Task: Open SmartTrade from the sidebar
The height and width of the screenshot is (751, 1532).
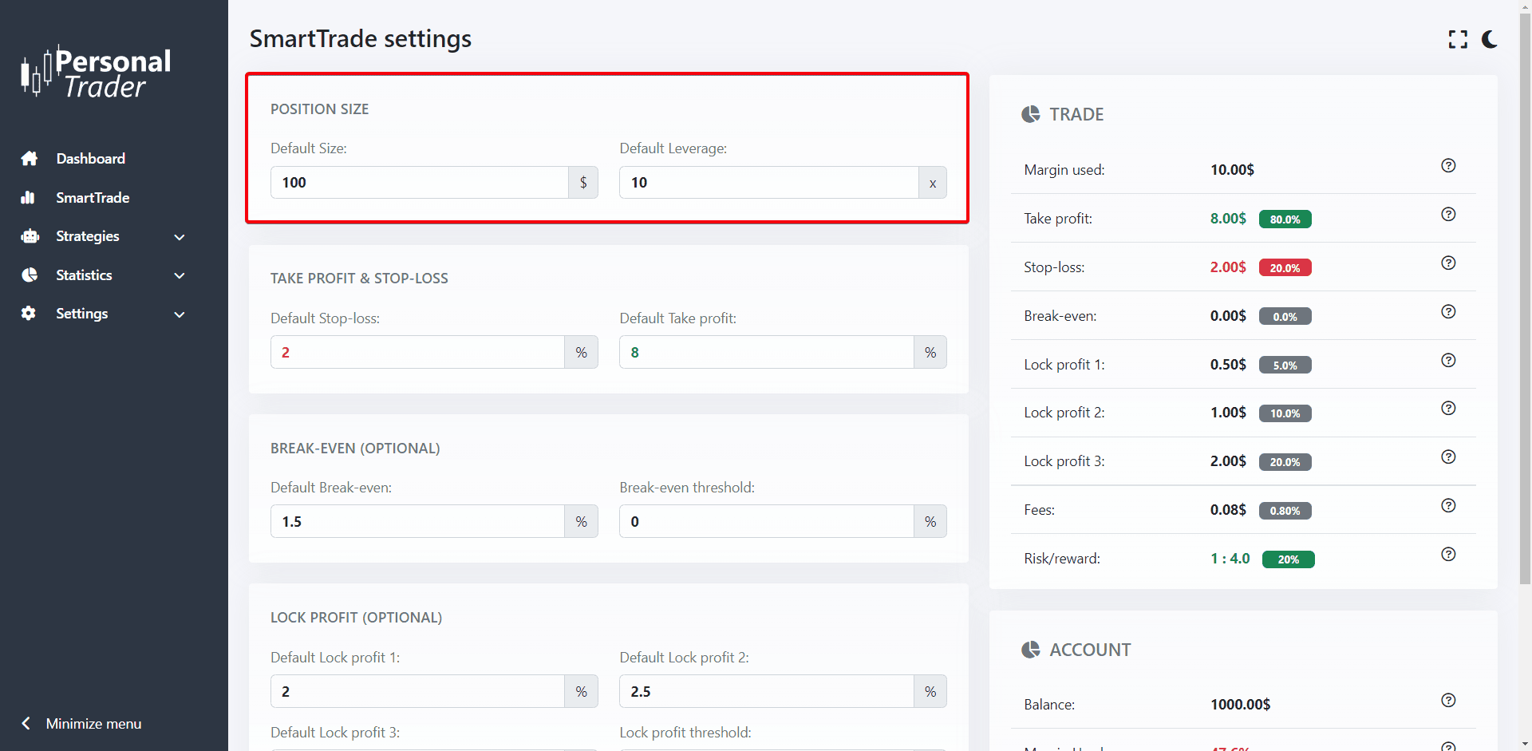Action: click(93, 198)
